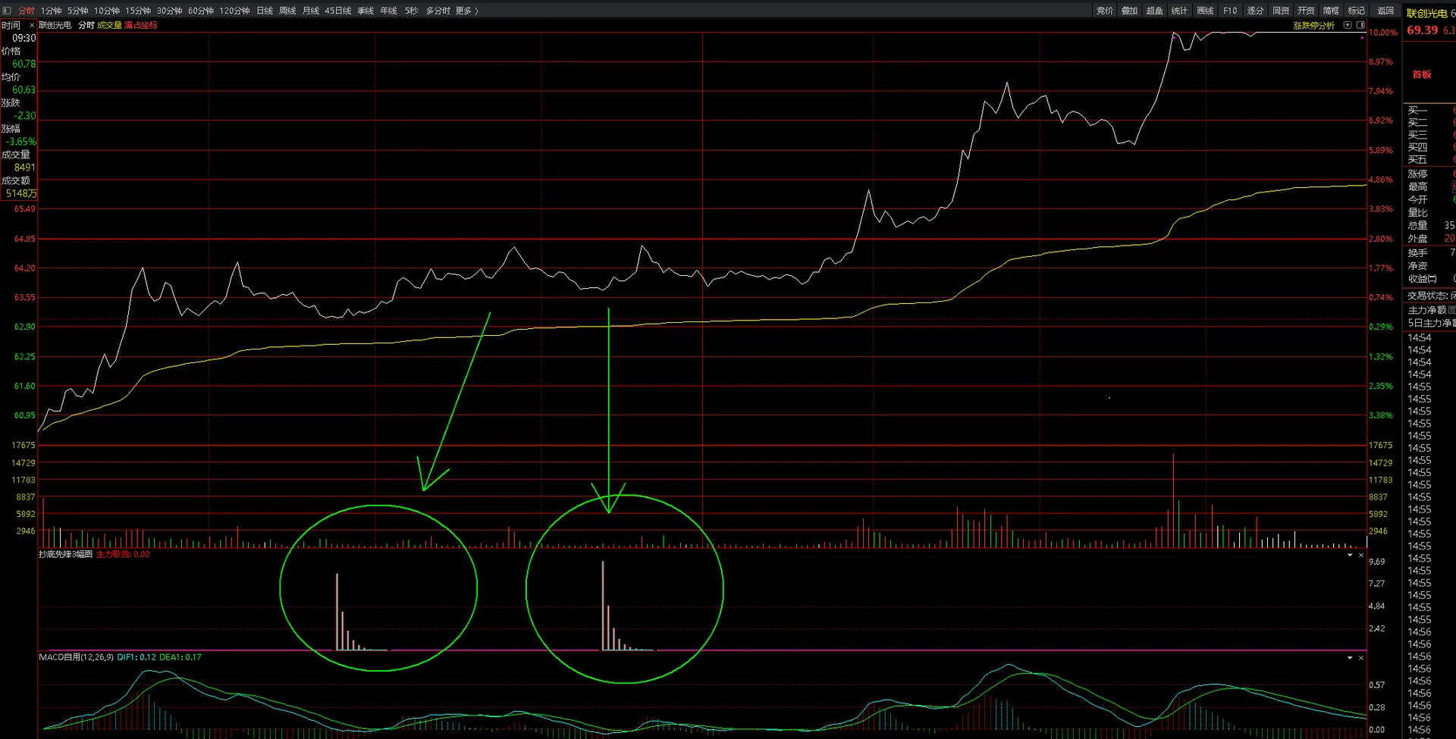Click the 抄底先锋3幅图 indicator title
This screenshot has height=739, width=1456.
[x=66, y=555]
